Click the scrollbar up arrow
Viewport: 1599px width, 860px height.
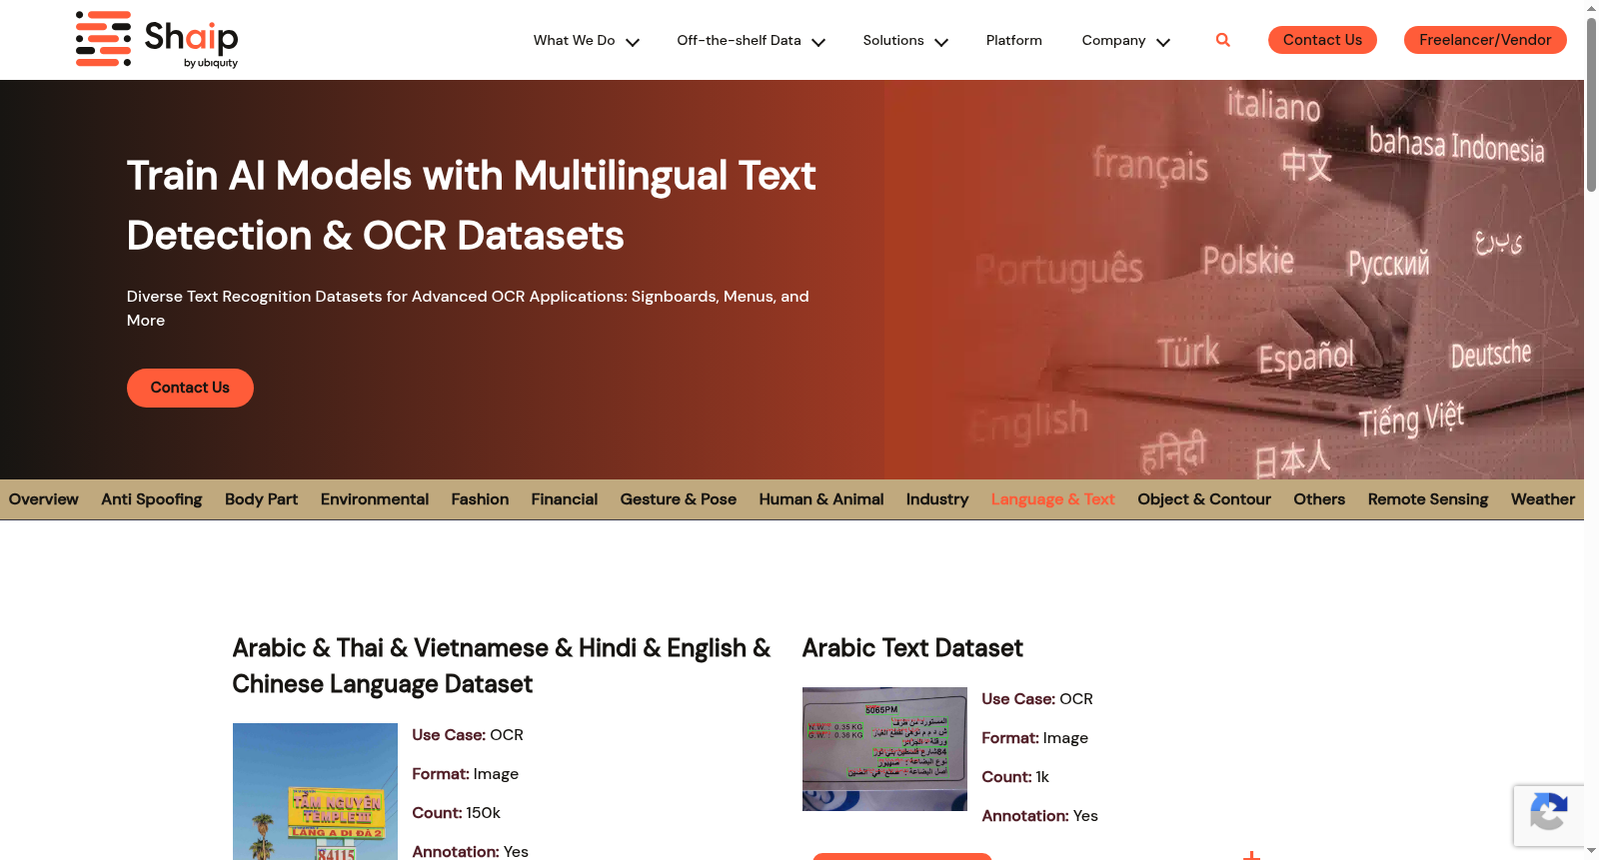pyautogui.click(x=1591, y=8)
